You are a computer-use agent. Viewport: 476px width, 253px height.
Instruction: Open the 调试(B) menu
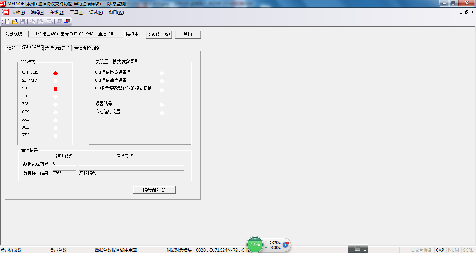click(96, 13)
